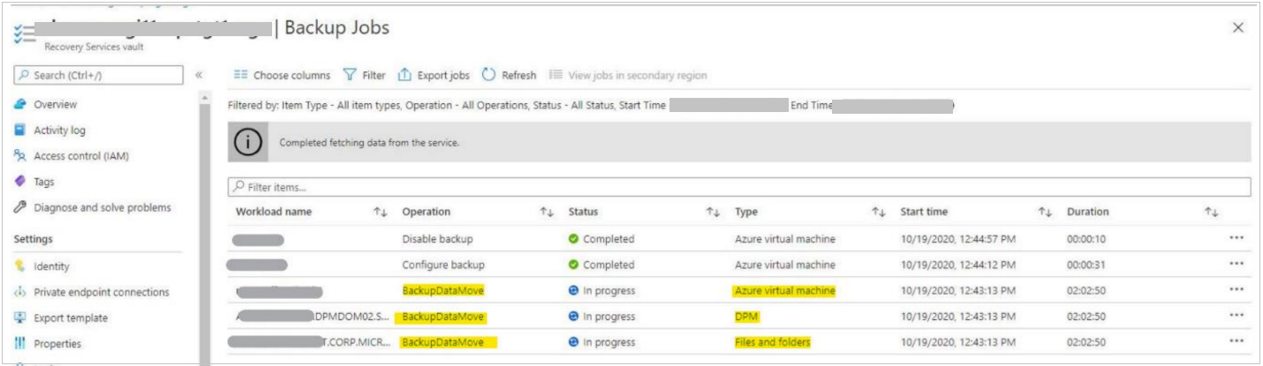
Task: Click Completed status of Disable backup job
Action: pyautogui.click(x=601, y=239)
